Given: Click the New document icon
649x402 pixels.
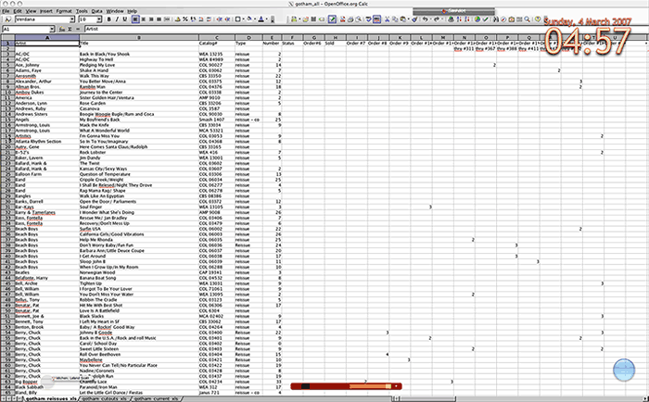Looking at the screenshot, I should (x=294, y=19).
